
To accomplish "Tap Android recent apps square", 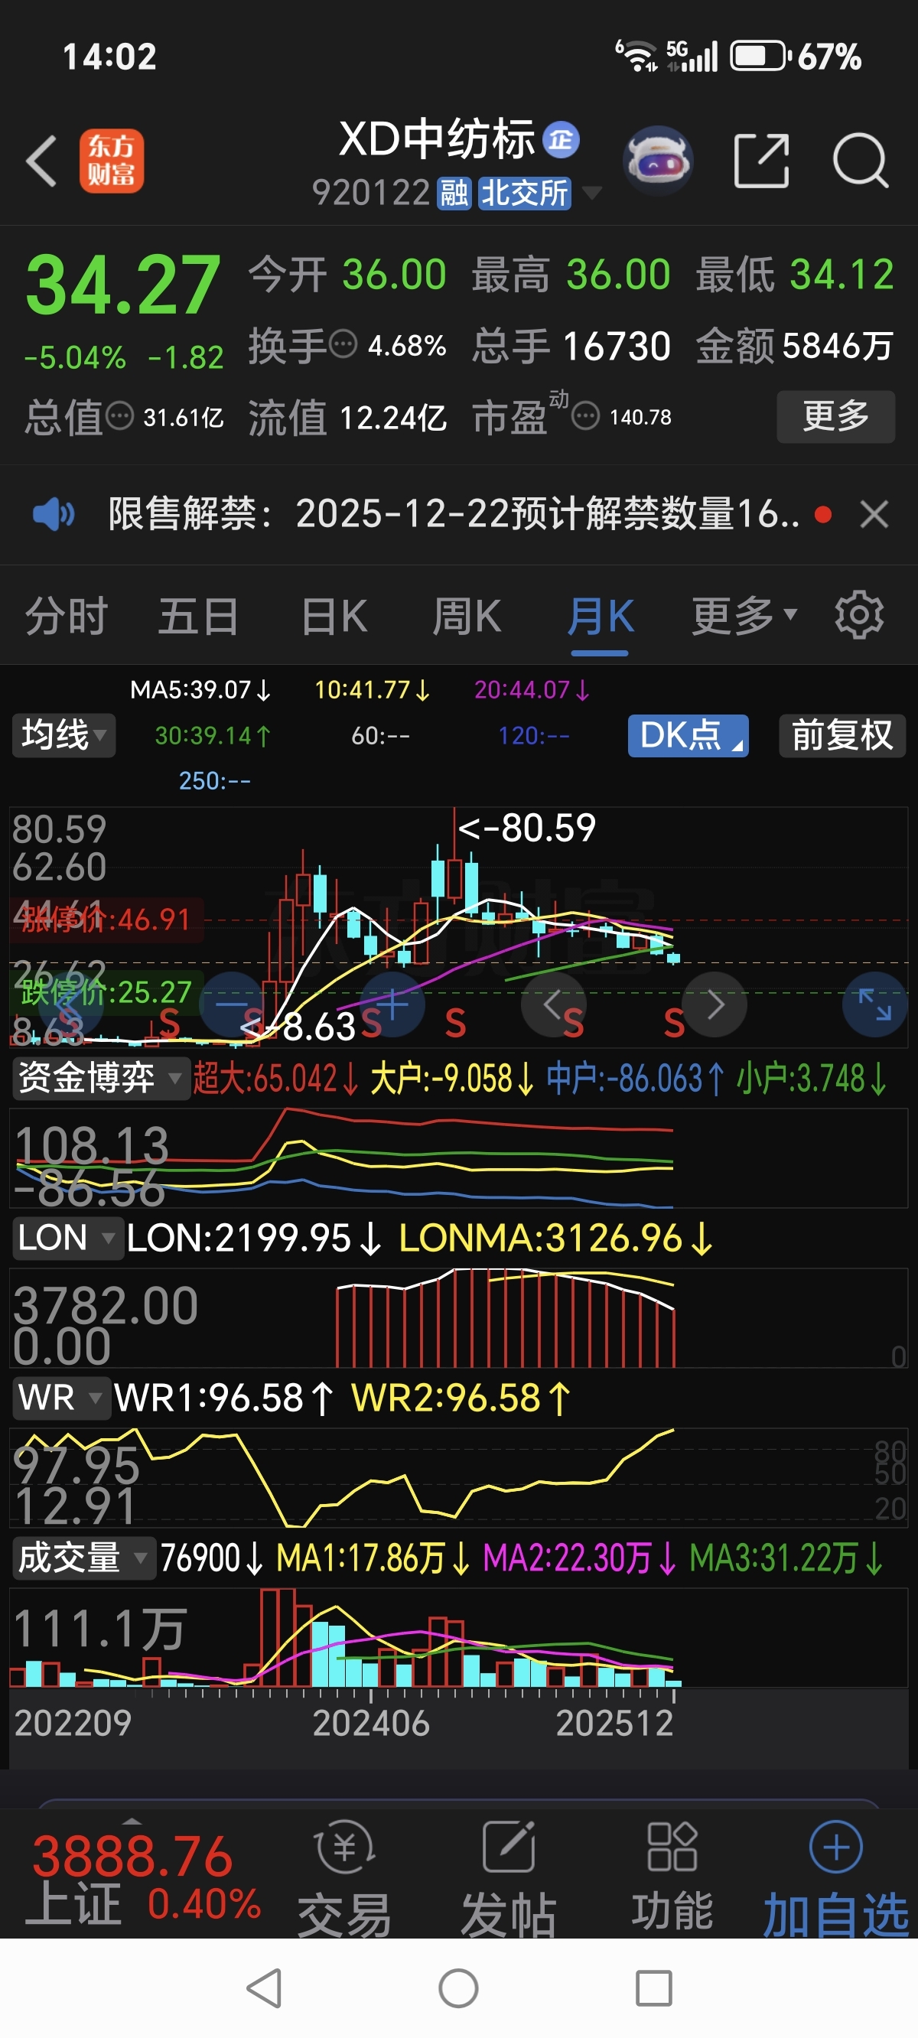I will pos(653,1988).
